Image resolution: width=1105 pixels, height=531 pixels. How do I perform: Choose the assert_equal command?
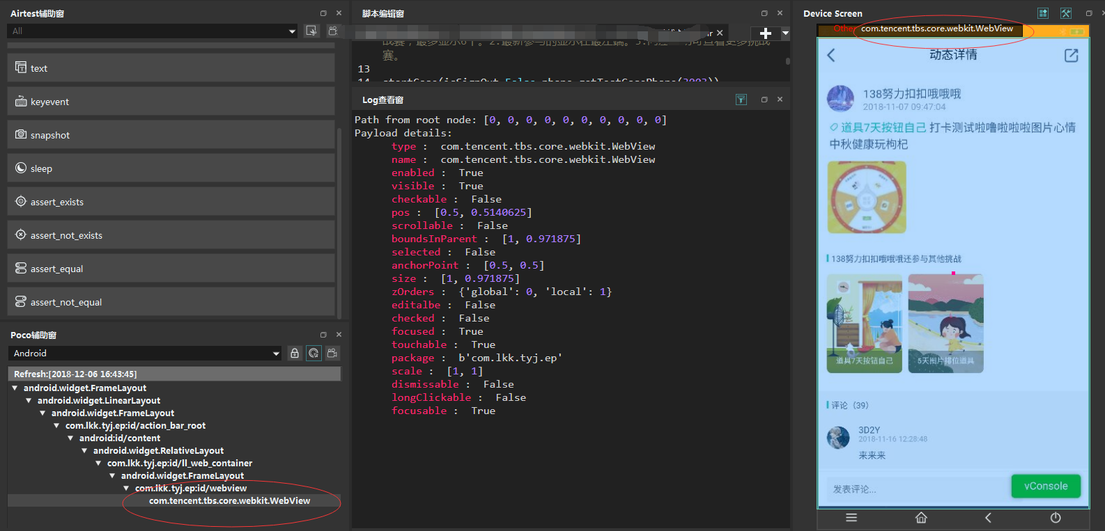tap(171, 269)
